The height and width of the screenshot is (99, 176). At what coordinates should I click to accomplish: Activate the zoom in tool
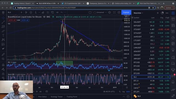[3, 59]
